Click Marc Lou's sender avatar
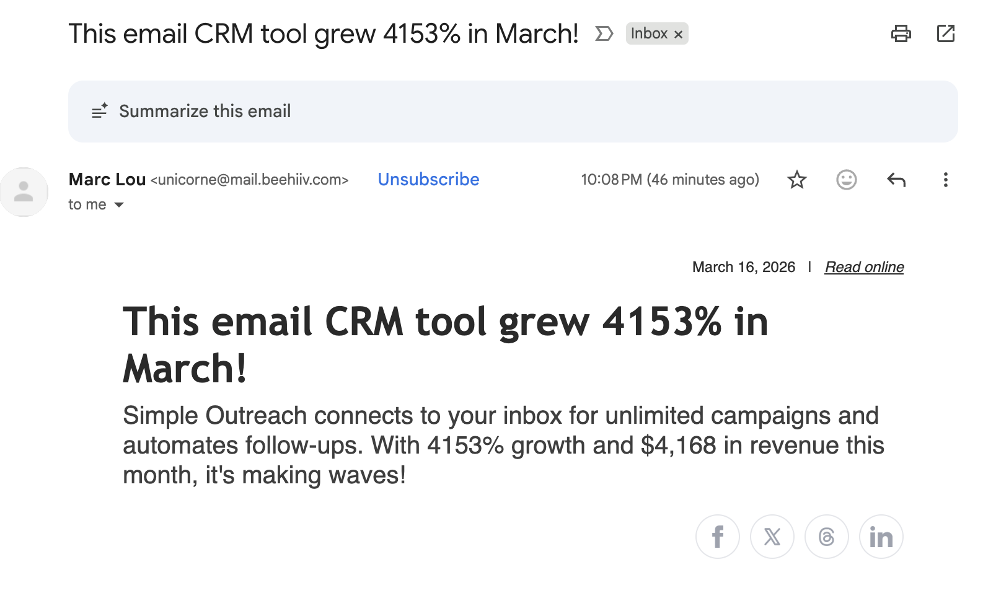 (x=24, y=192)
